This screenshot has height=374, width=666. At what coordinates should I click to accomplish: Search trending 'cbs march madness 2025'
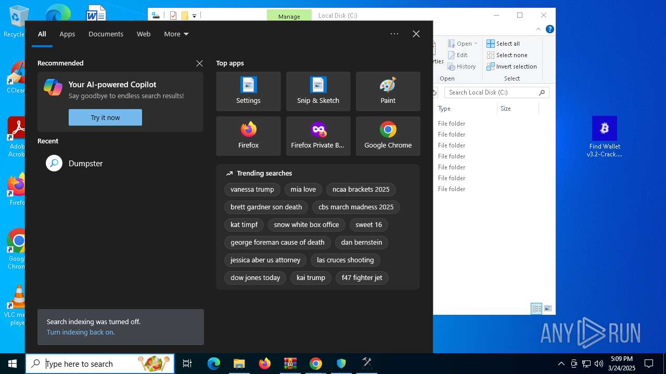pos(356,207)
